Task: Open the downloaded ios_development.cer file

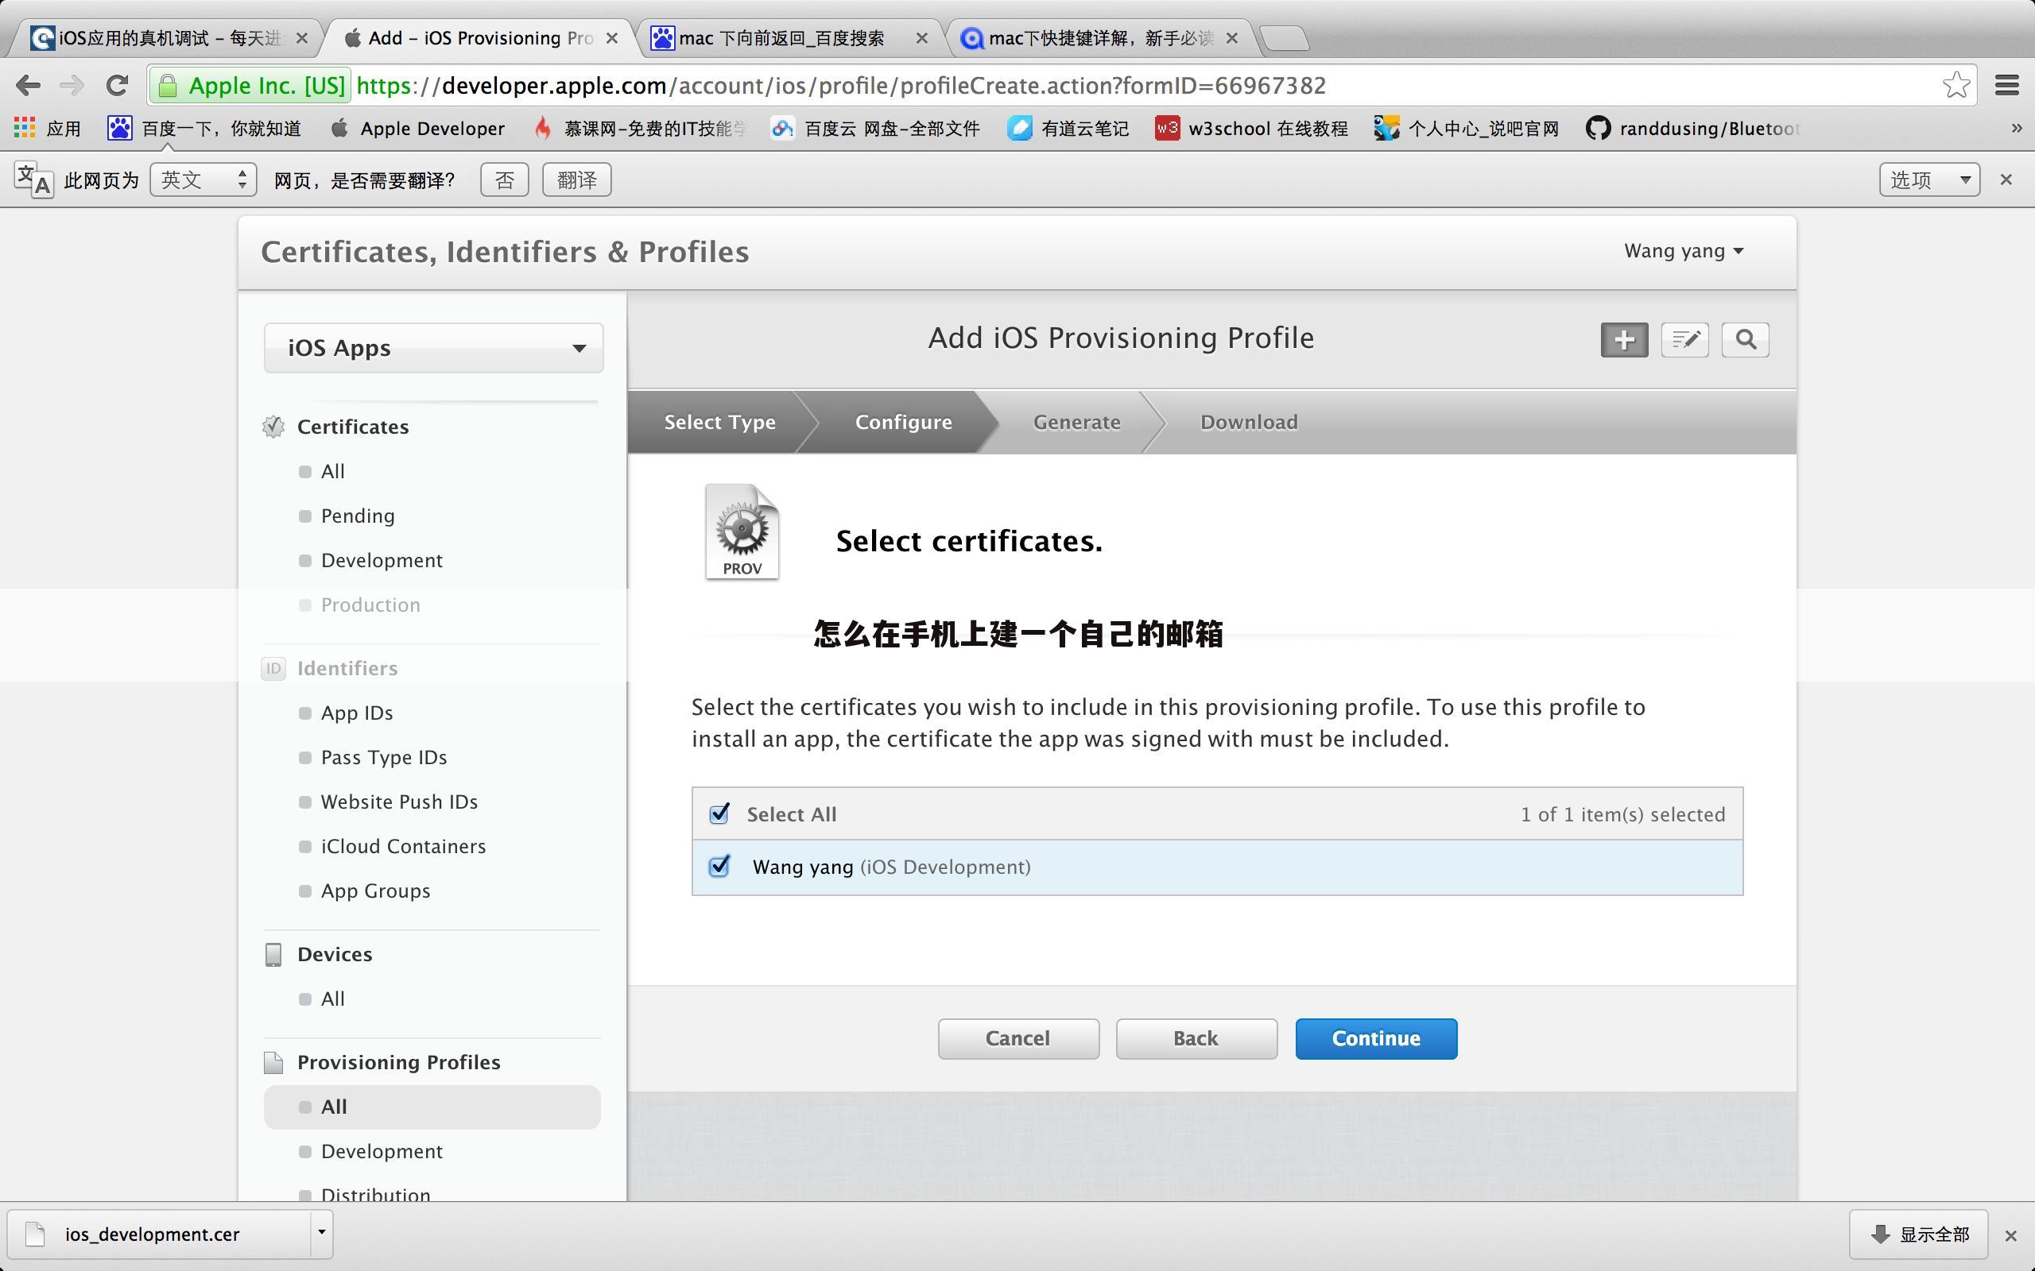Action: coord(159,1233)
